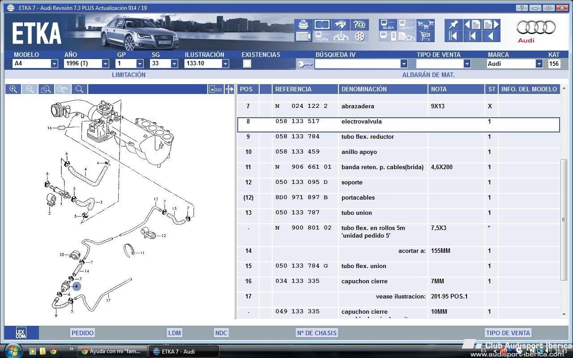
Task: Click the plain magnifier search icon
Action: pos(79,89)
